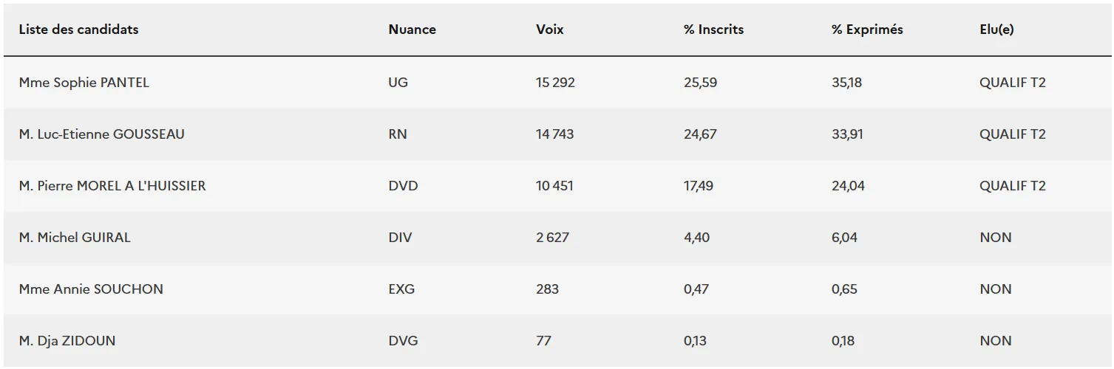Select candidate M. Michel GUIRAL
The height and width of the screenshot is (369, 1114).
pos(74,238)
